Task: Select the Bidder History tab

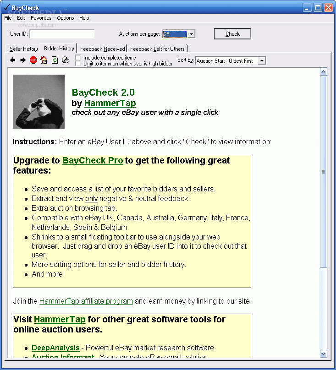Action: pos(59,49)
